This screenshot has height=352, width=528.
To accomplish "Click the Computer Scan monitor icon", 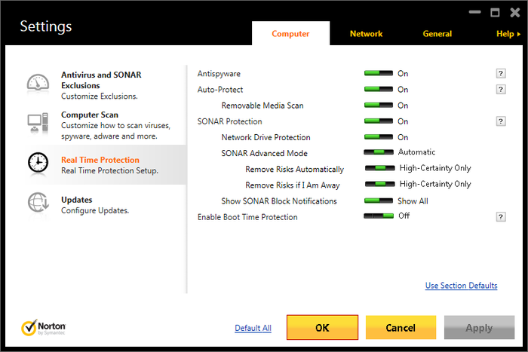I will (x=38, y=122).
